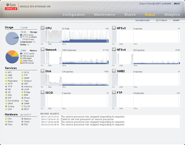Click the 2.81G Used color swatch
The width and height of the screenshot is (185, 145).
[x=21, y=35]
